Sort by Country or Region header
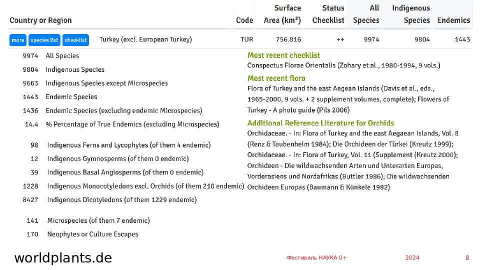 (x=40, y=20)
